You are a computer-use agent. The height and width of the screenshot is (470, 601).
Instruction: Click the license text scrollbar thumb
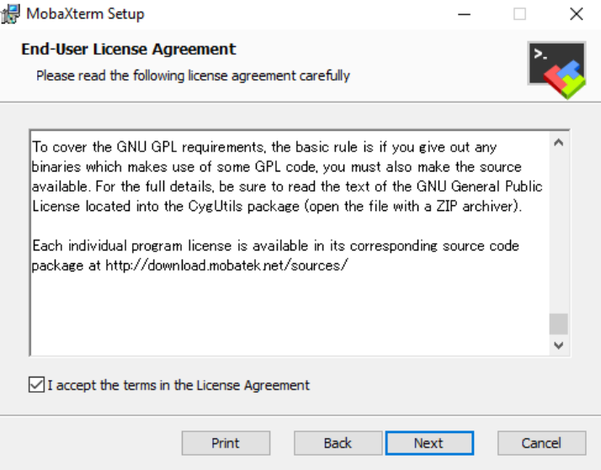coord(558,324)
